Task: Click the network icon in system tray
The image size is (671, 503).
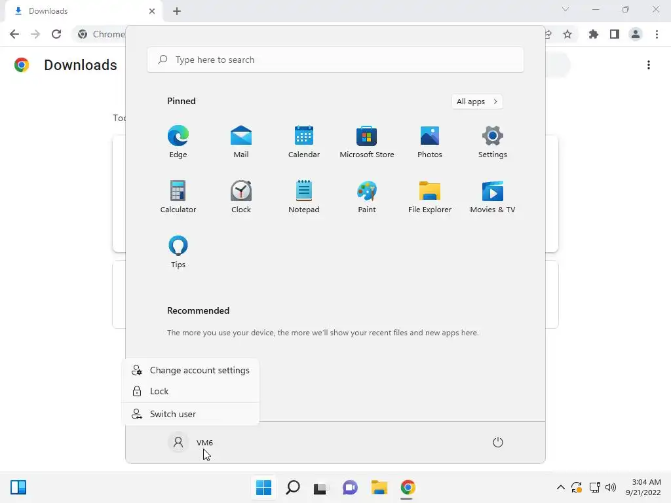Action: 594,487
